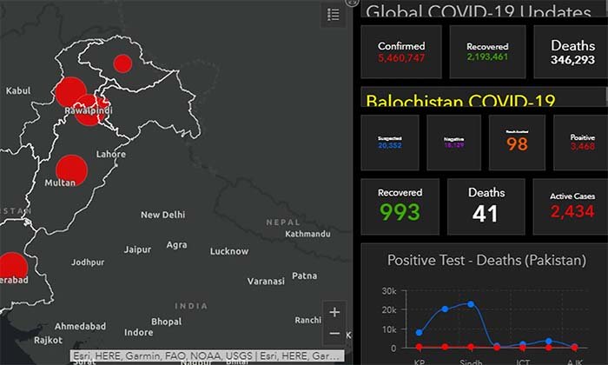
Task: Select the Balochistan Recovered 993 card
Action: pos(400,207)
